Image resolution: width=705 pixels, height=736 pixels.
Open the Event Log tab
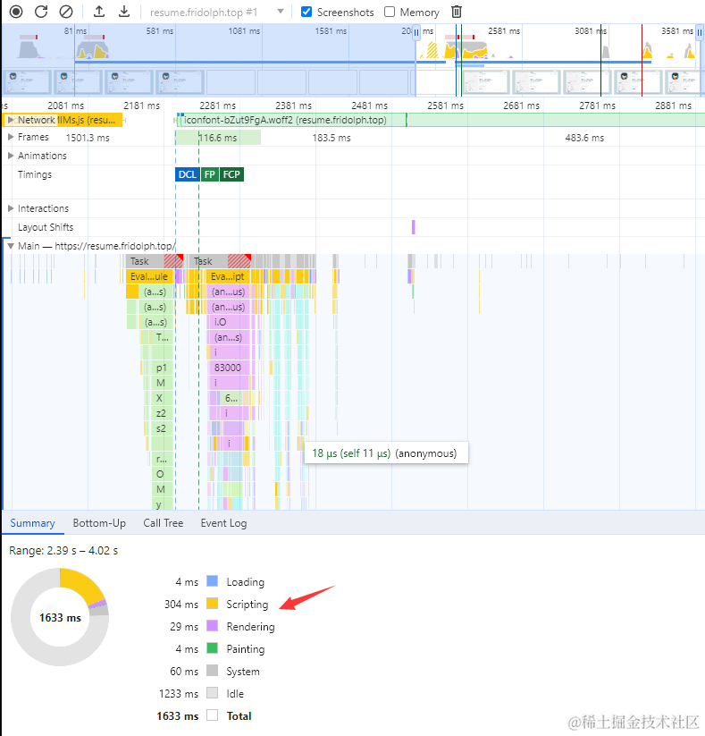point(223,523)
